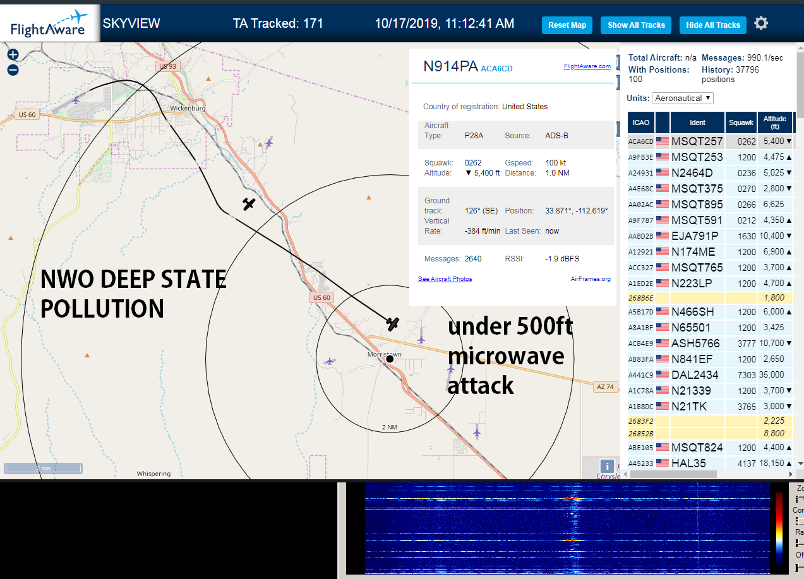Select the black aircraft icon beside US 93 road

(249, 204)
